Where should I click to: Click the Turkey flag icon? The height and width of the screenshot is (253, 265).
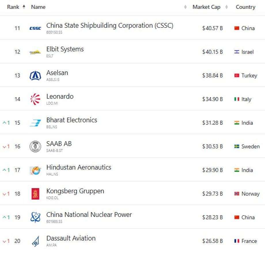tap(236, 75)
